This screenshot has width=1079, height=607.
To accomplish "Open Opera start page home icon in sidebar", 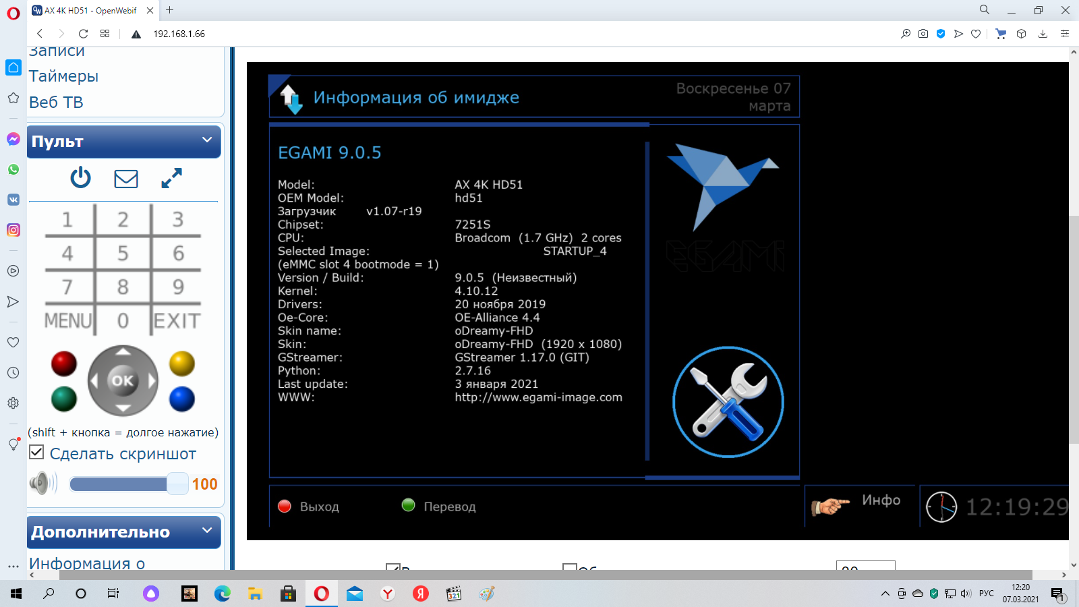I will (13, 67).
